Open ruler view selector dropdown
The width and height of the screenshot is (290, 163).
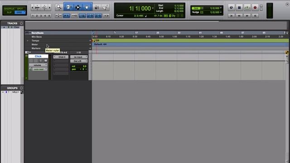pos(28,33)
